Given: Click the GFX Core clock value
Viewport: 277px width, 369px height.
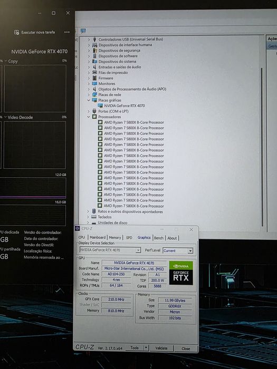Looking at the screenshot, I should tap(116, 299).
